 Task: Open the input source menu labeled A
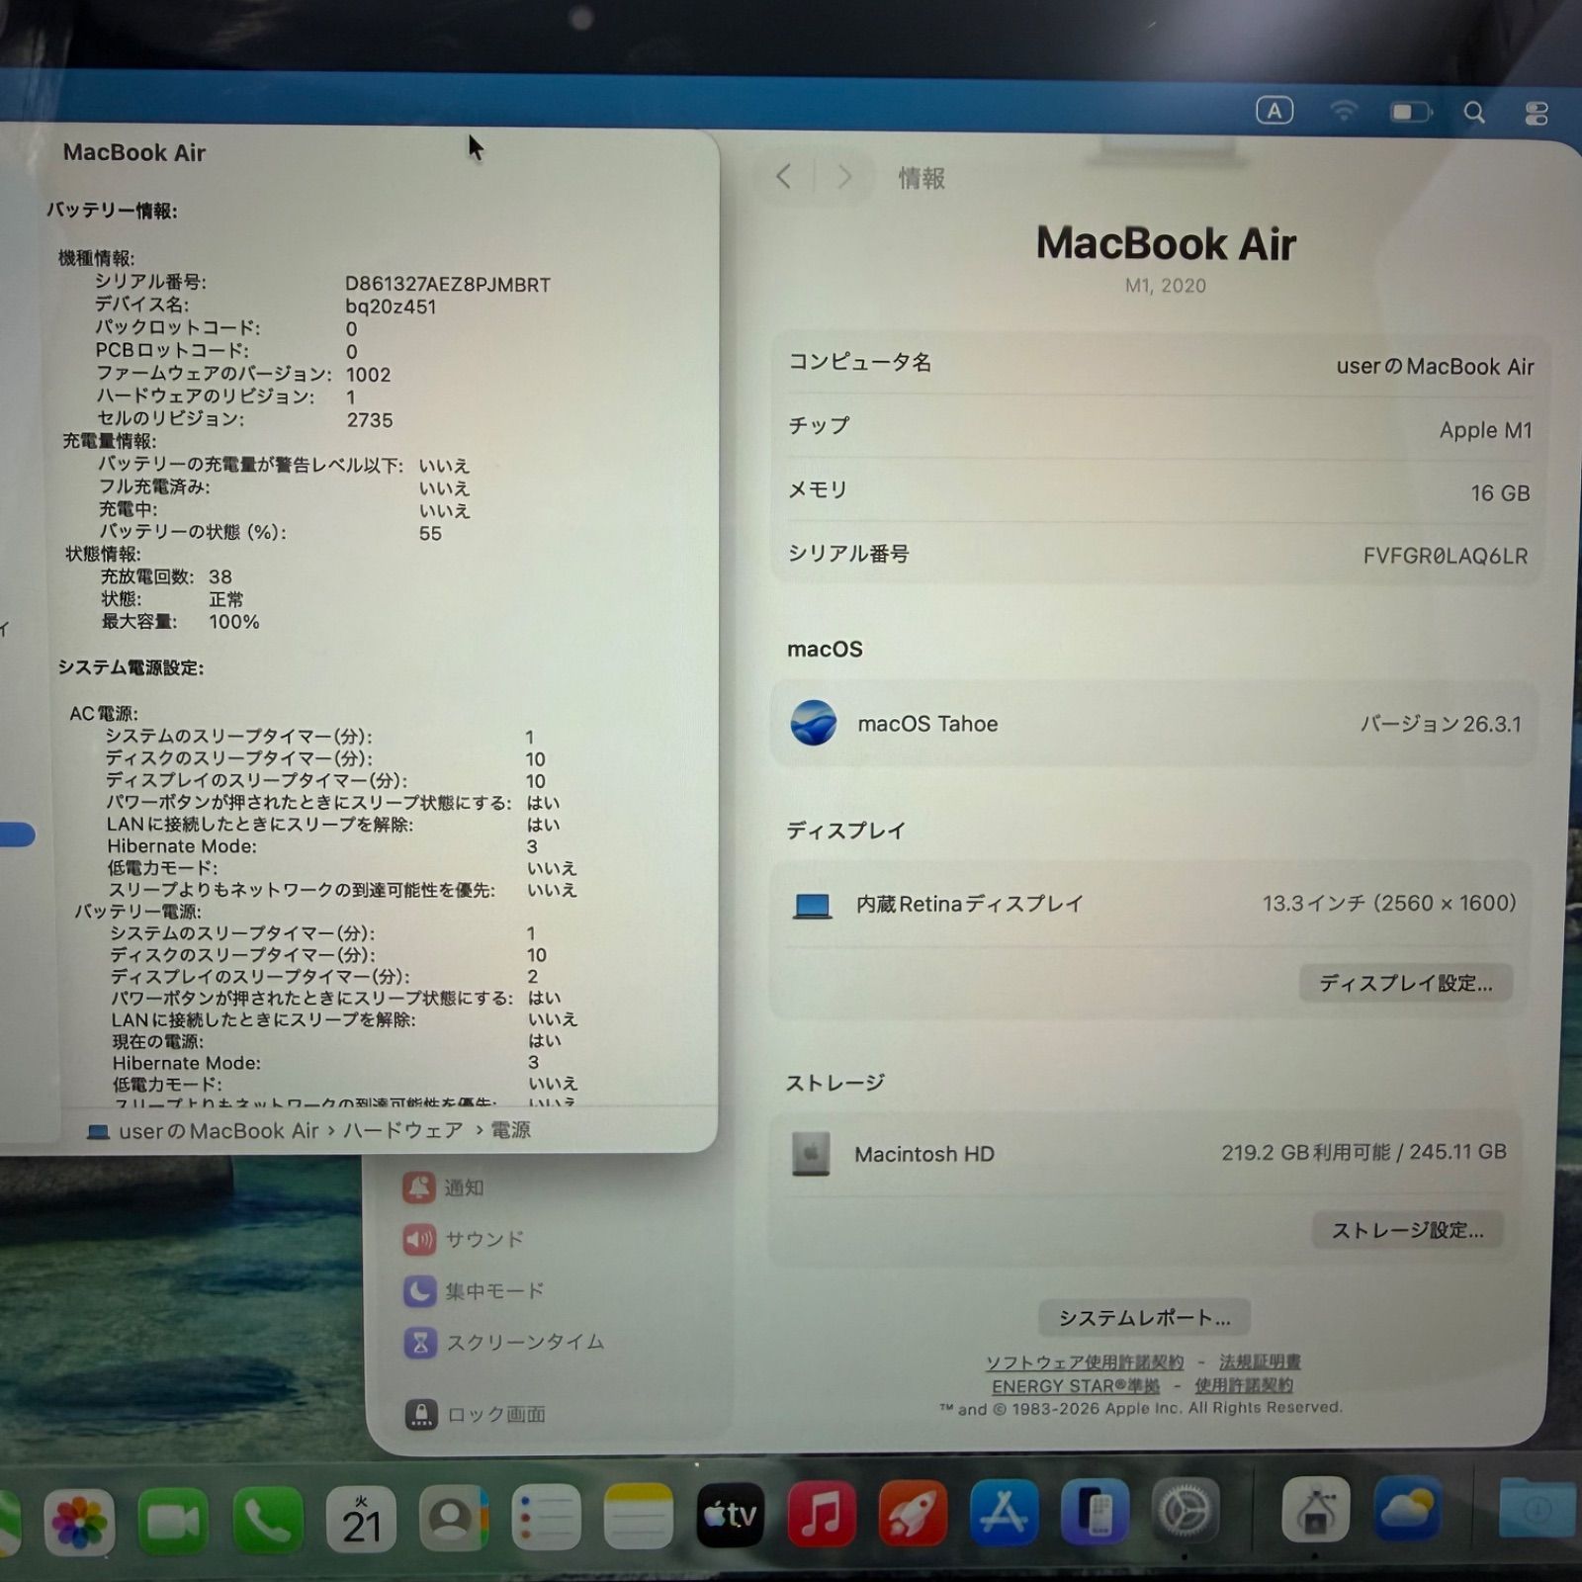(1274, 111)
